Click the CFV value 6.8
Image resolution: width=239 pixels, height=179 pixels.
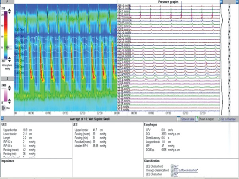(x=163, y=130)
